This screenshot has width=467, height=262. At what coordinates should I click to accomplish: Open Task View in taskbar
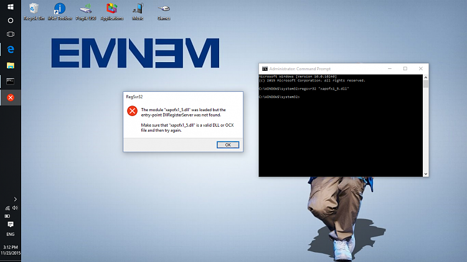(x=11, y=34)
